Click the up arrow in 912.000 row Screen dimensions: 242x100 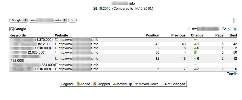tap(195, 44)
